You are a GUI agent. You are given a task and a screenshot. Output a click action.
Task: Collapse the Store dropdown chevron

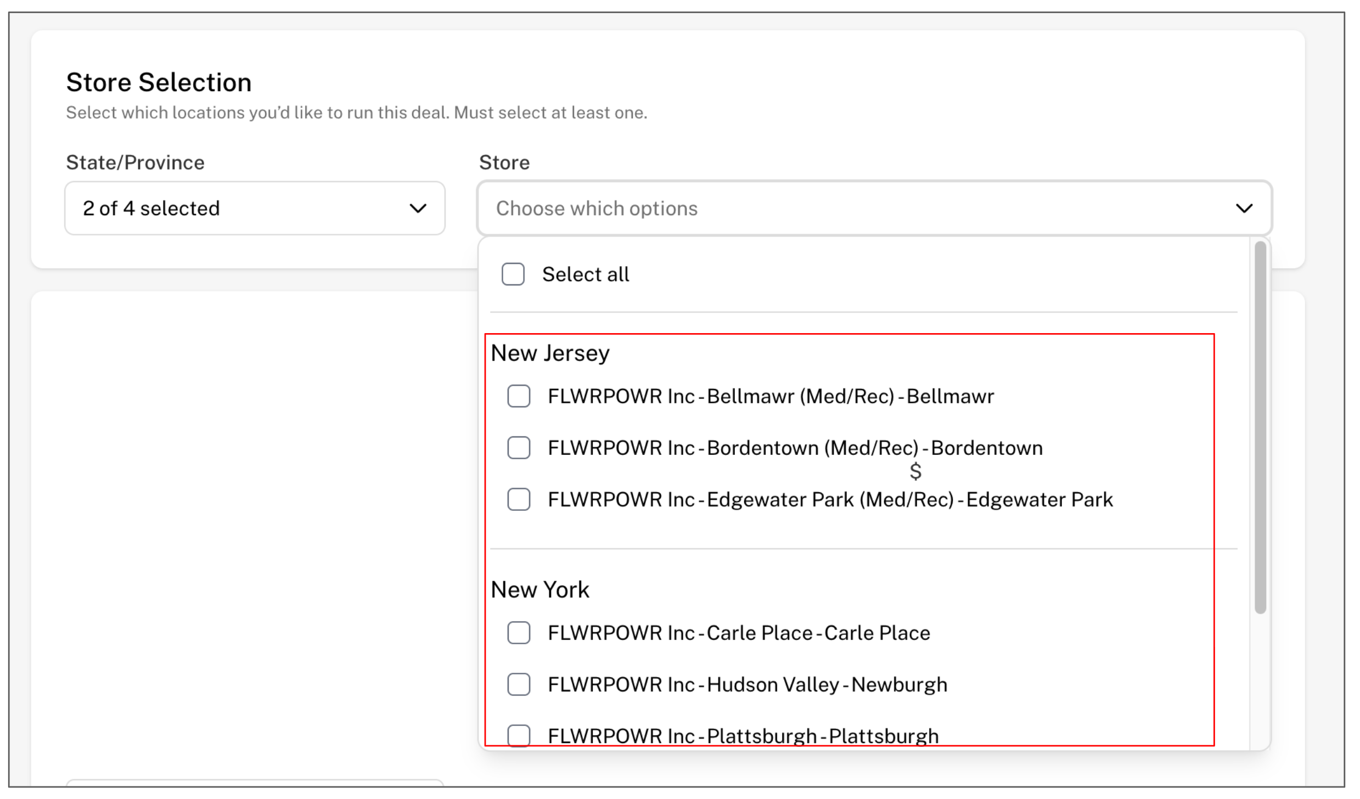pos(1244,209)
